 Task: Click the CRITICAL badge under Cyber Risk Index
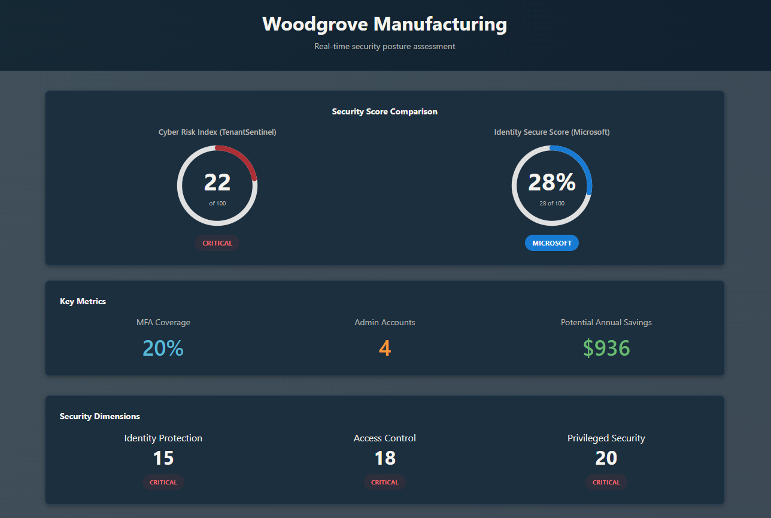point(217,243)
